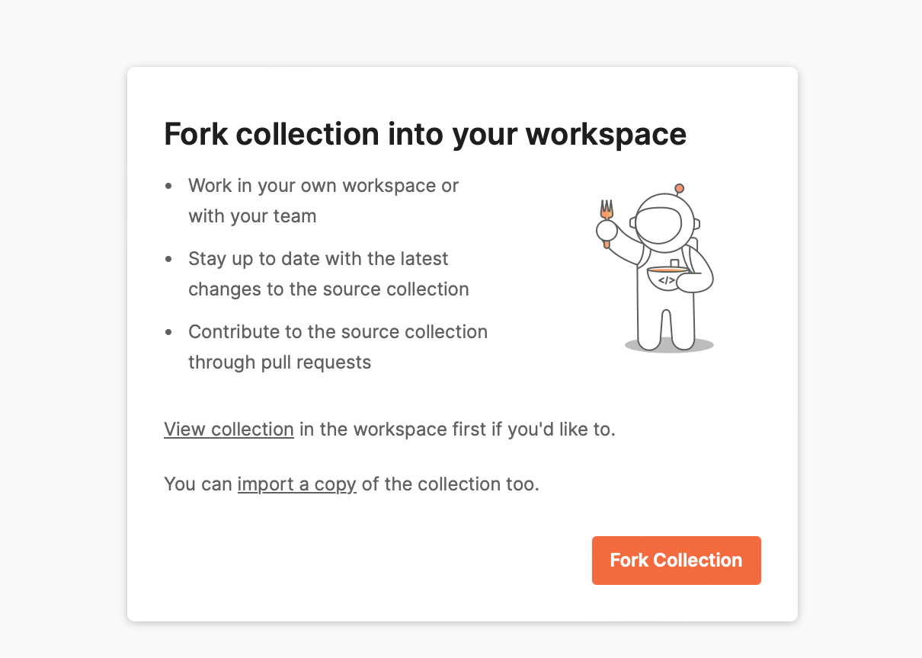Click the Fork Collection button

(x=675, y=560)
